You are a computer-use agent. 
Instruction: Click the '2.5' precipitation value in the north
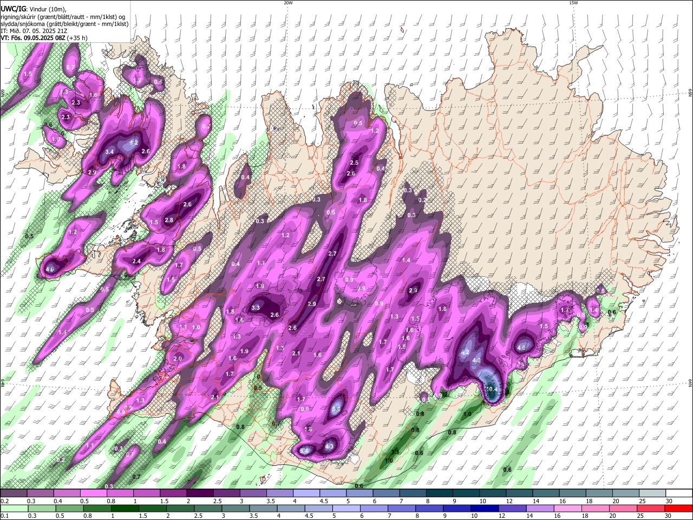pos(354,163)
